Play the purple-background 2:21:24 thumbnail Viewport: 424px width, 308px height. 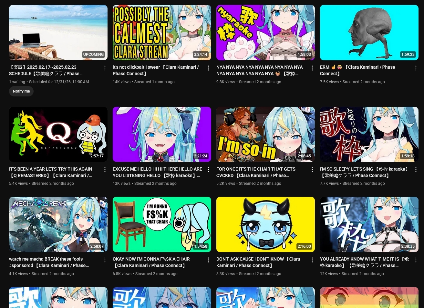tap(162, 134)
